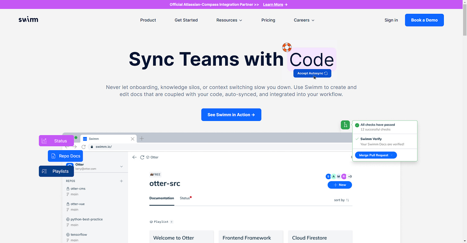The image size is (467, 243).
Task: Expand the Careers dropdown
Action: point(304,20)
